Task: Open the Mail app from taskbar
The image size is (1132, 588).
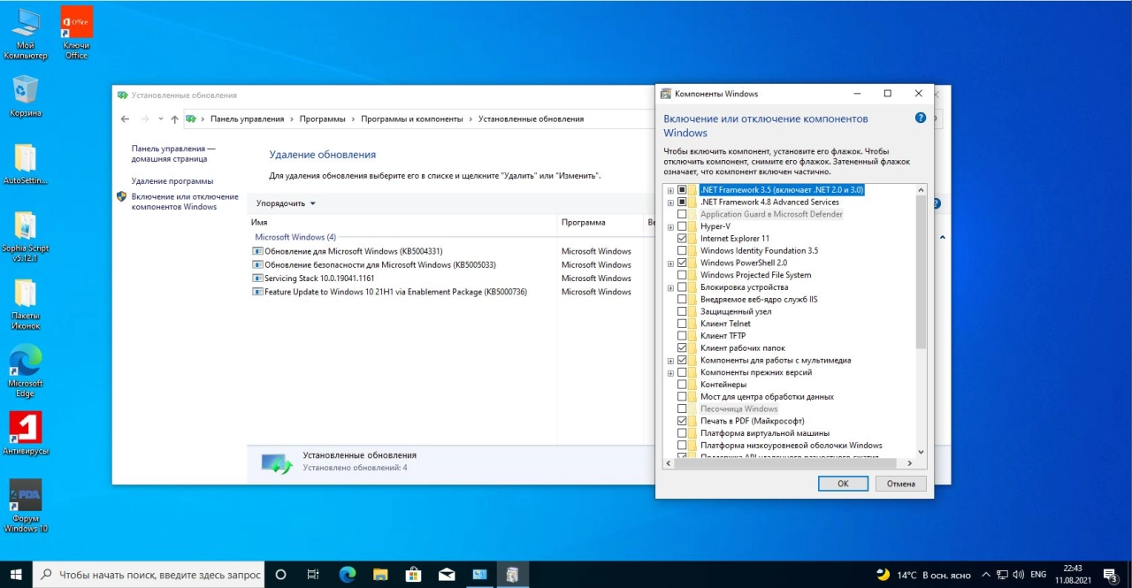Action: pyautogui.click(x=447, y=575)
